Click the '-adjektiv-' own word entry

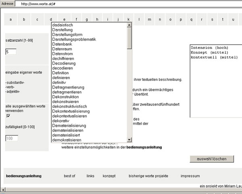(x=13, y=91)
